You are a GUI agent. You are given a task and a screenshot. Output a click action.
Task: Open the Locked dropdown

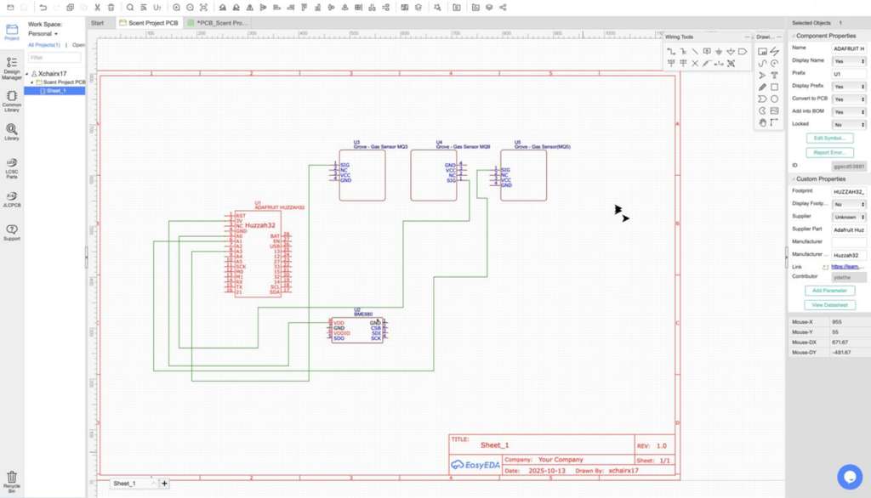(849, 124)
